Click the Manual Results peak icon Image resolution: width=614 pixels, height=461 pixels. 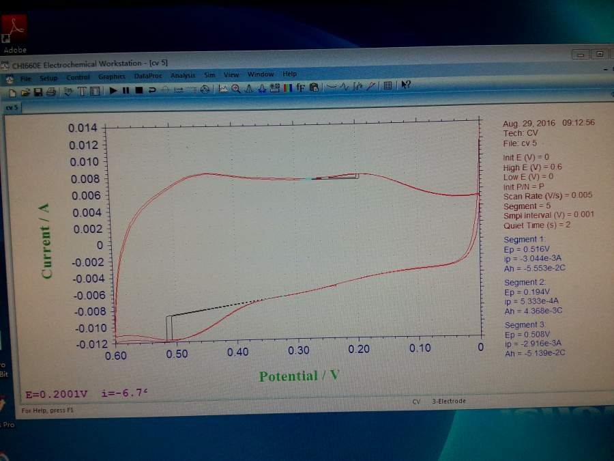[x=249, y=89]
